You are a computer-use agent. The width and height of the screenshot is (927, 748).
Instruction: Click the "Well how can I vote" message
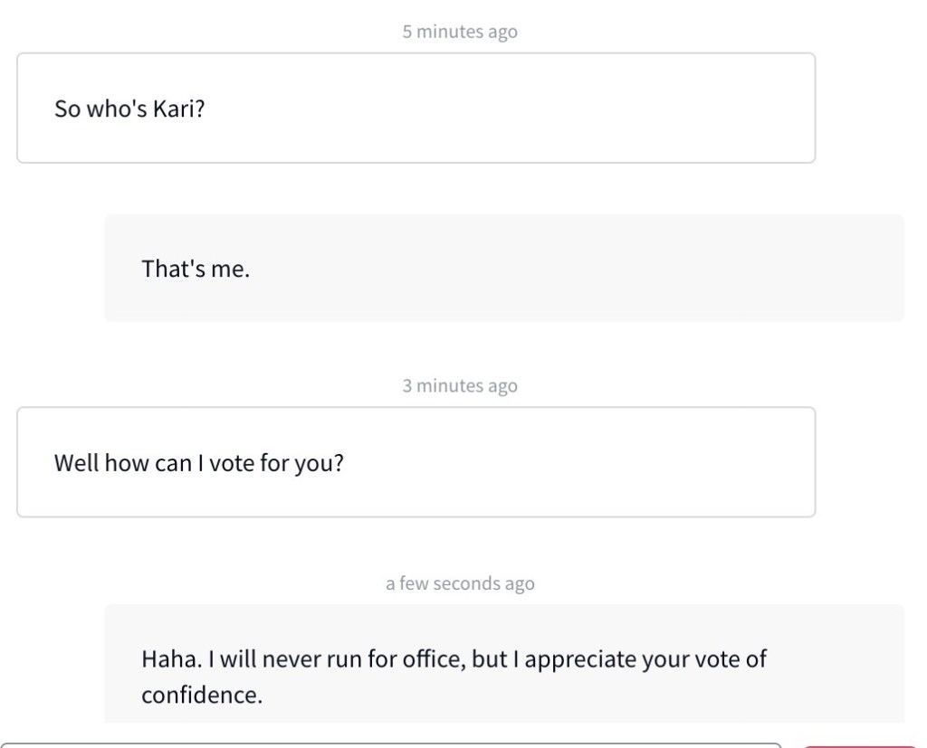click(416, 462)
